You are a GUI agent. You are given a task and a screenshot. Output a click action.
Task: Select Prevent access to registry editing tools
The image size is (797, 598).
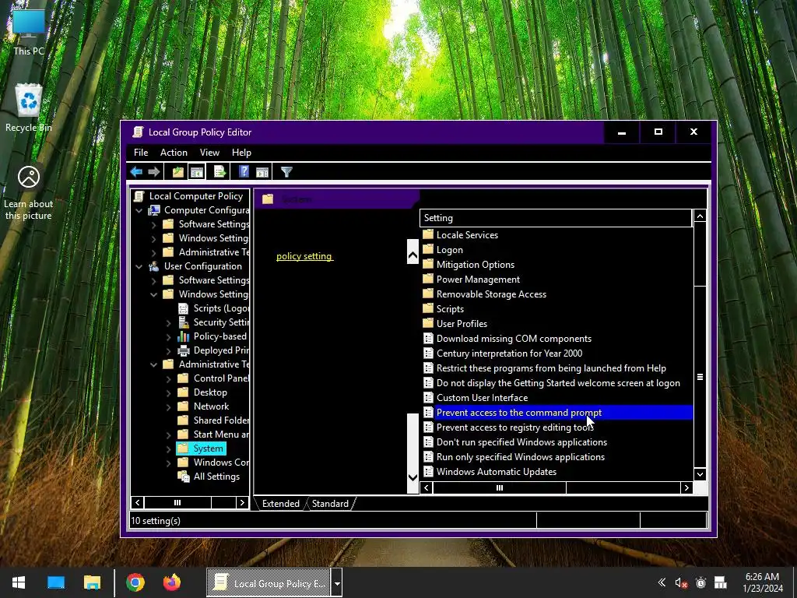[x=508, y=427]
